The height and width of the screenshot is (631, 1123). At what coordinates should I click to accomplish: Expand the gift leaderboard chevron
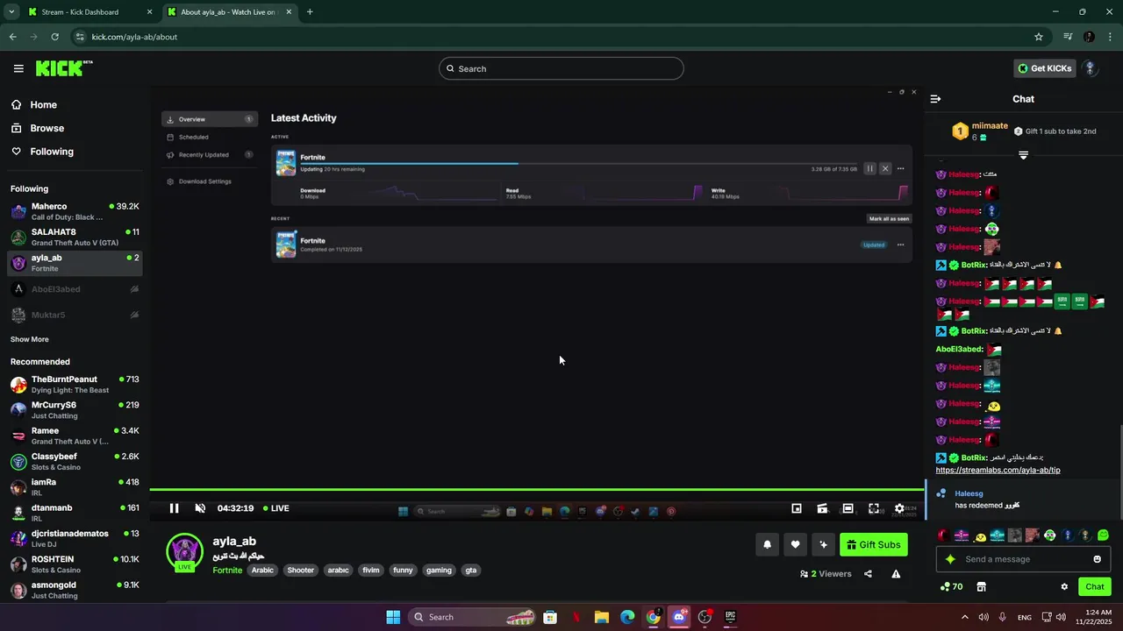1023,155
